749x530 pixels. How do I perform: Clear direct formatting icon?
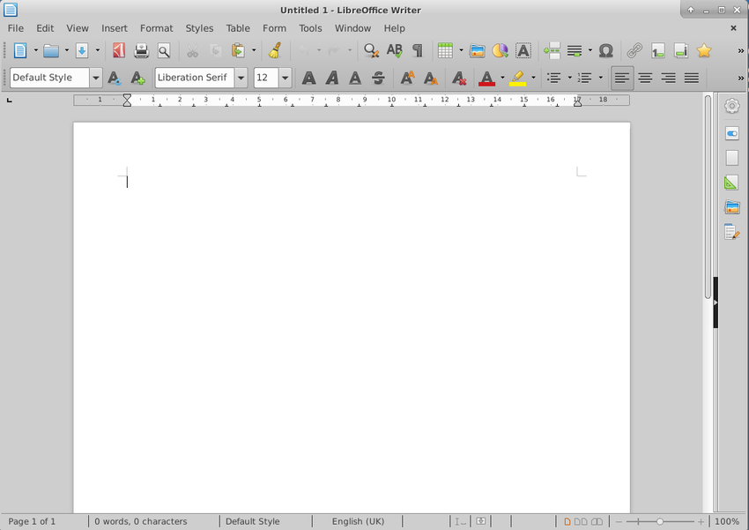tap(459, 78)
